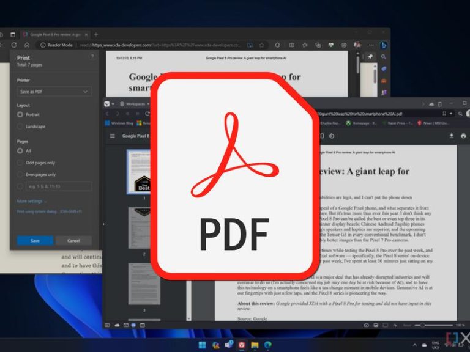Click the pin icon beside Edge sidebar

(370, 56)
